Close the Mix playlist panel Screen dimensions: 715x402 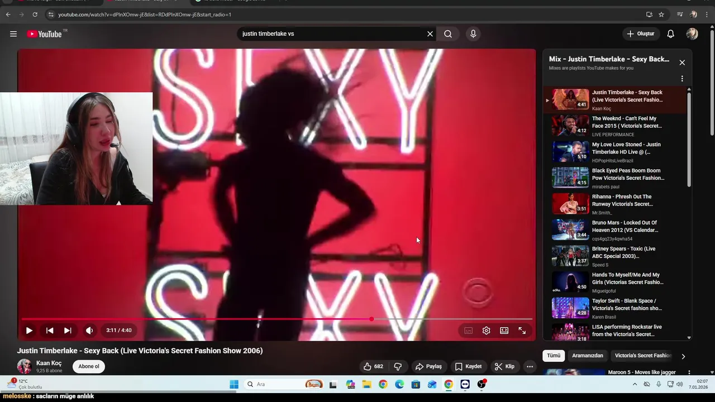coord(682,63)
